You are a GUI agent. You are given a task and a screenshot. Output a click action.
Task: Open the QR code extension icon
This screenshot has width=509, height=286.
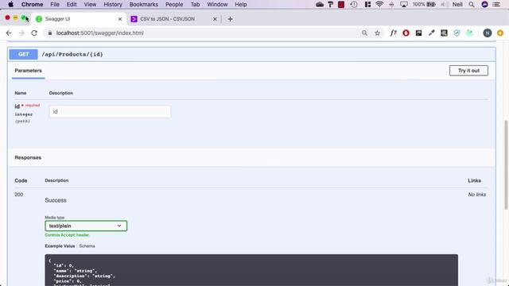tap(444, 33)
